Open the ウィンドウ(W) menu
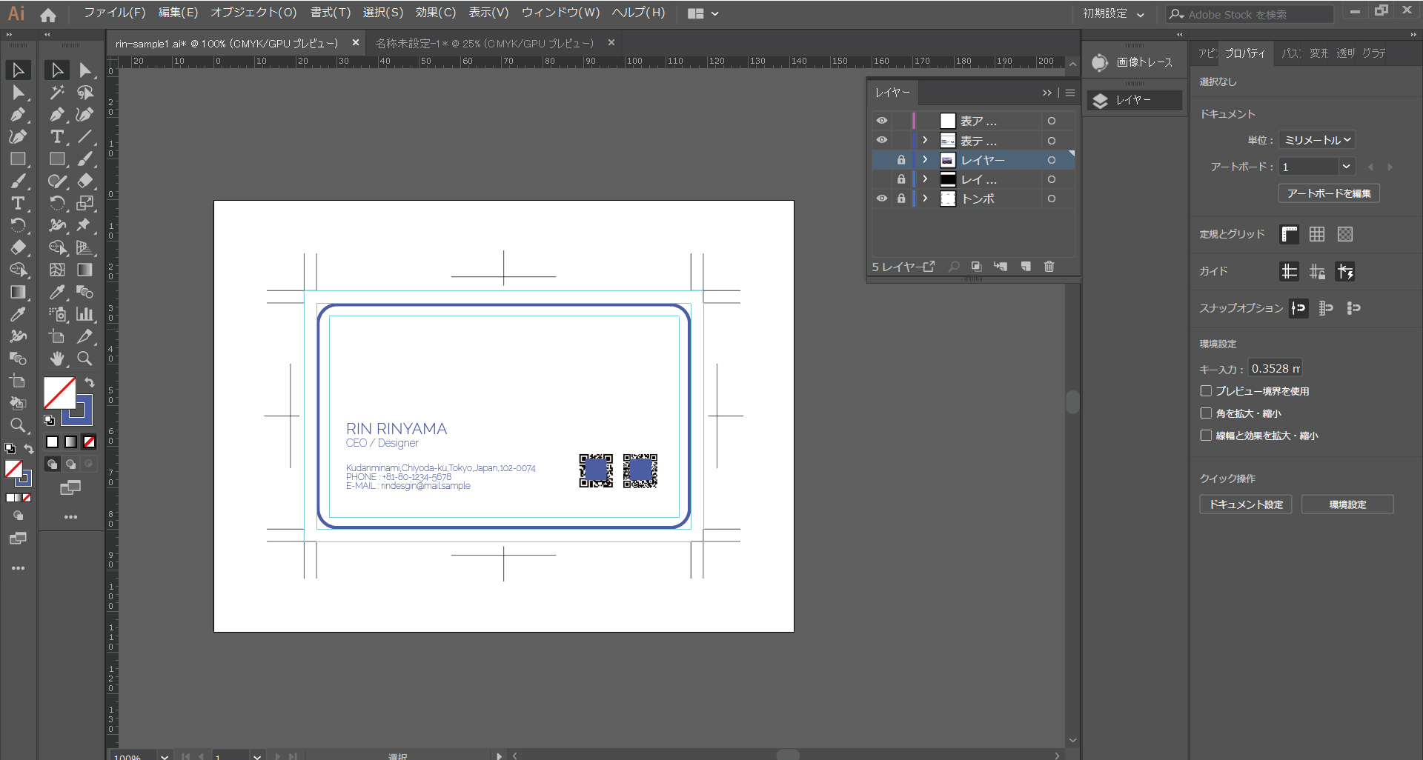This screenshot has height=760, width=1423. pyautogui.click(x=561, y=13)
